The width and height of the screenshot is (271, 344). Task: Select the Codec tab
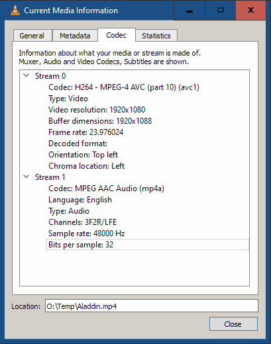tap(117, 35)
